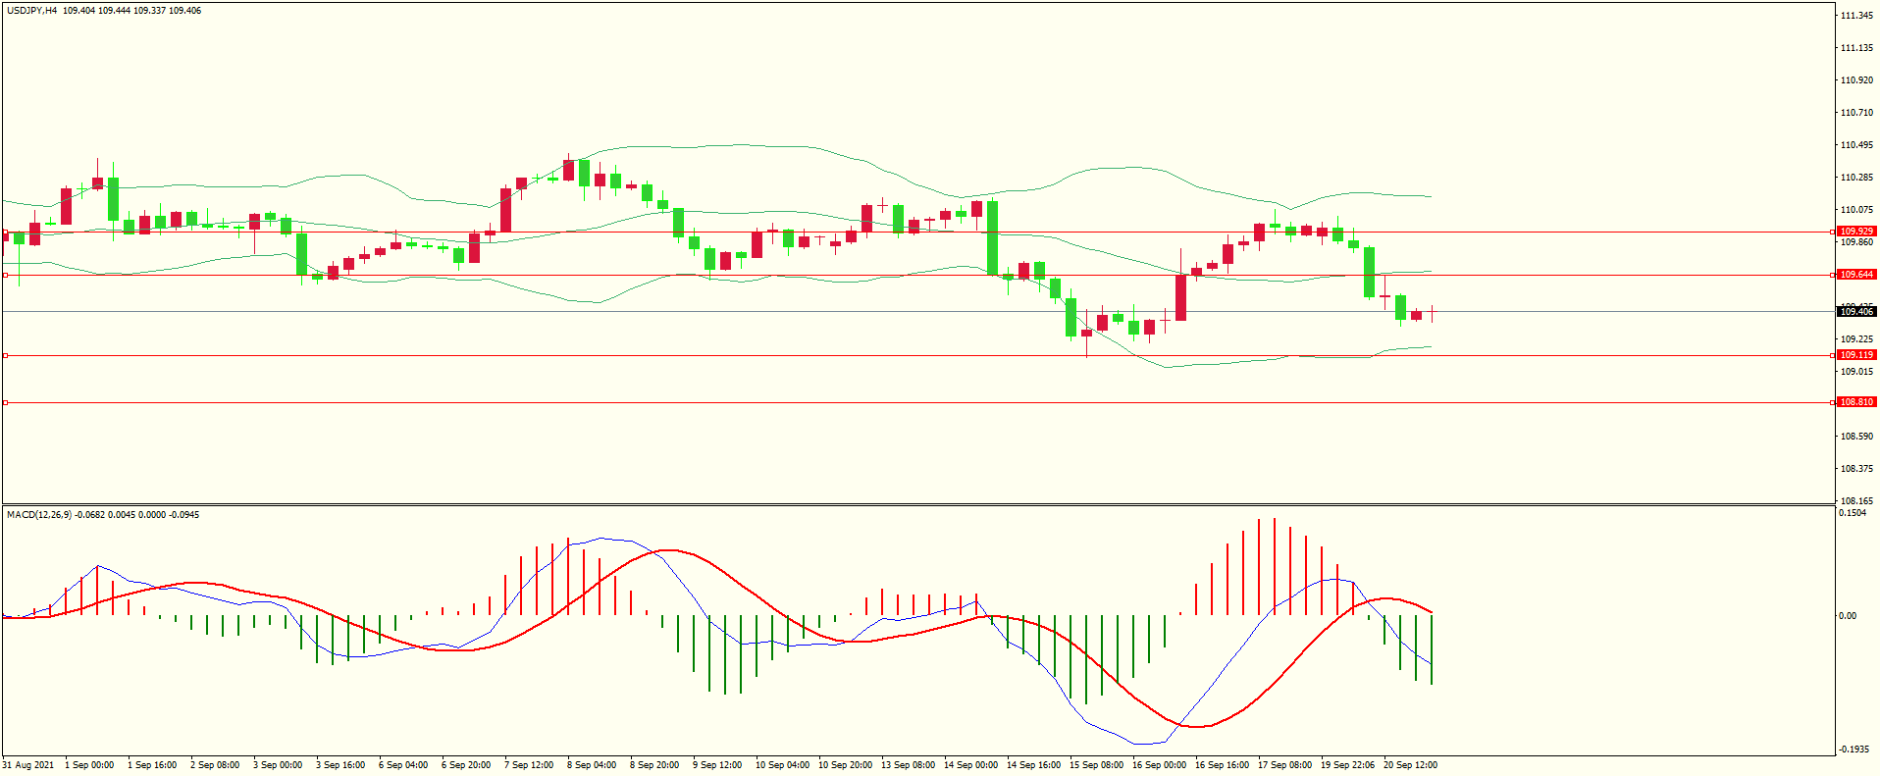Click the red 109.929 price tag
1880x776 pixels.
[1856, 232]
